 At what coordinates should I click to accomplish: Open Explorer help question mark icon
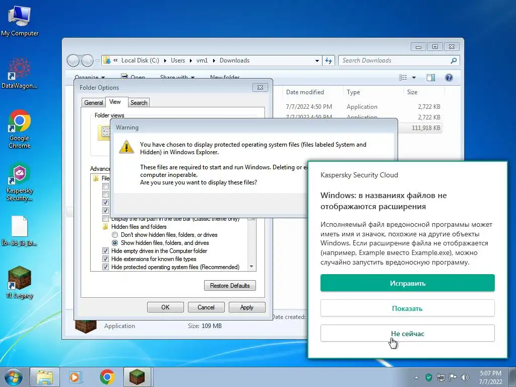click(x=449, y=78)
